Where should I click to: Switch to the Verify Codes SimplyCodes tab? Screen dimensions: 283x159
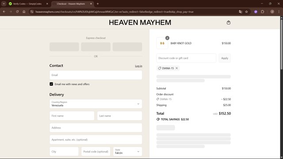click(27, 4)
